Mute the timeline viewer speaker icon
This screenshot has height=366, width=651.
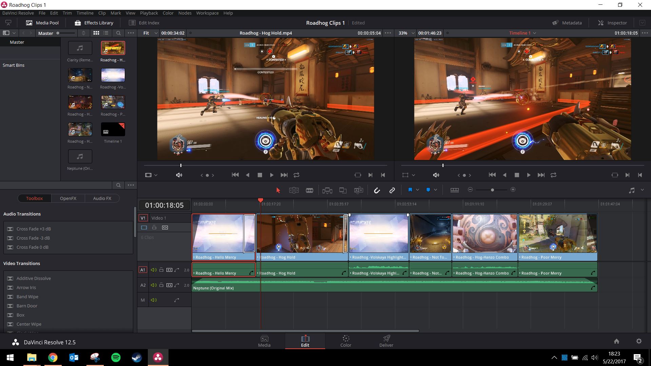(x=436, y=175)
